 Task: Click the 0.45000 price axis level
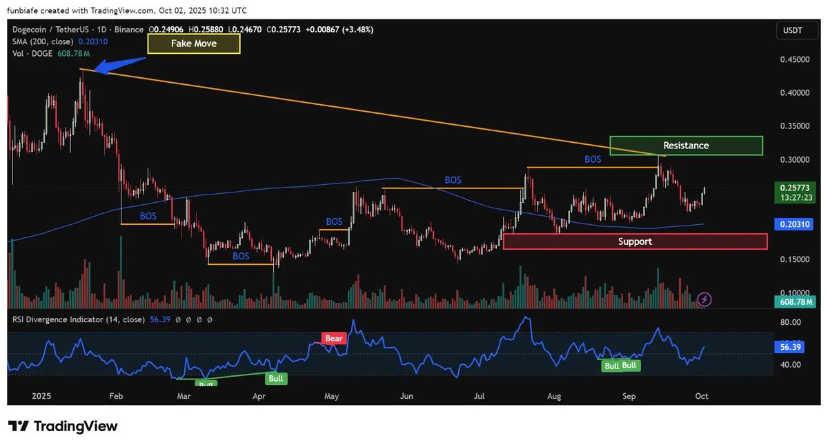tap(794, 60)
